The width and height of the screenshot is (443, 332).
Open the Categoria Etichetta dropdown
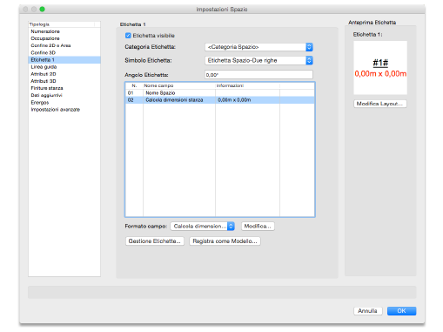point(258,47)
